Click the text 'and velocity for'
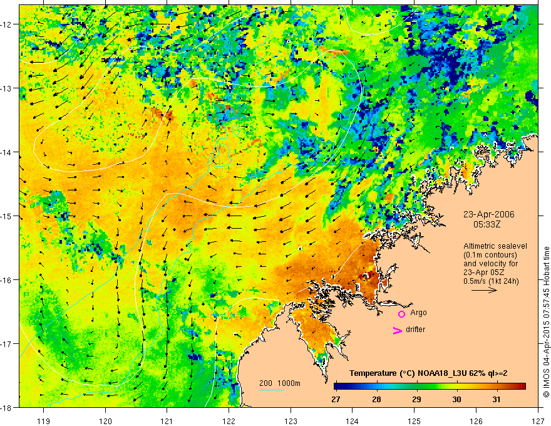Image resolution: width=551 pixels, height=426 pixels. [x=490, y=264]
